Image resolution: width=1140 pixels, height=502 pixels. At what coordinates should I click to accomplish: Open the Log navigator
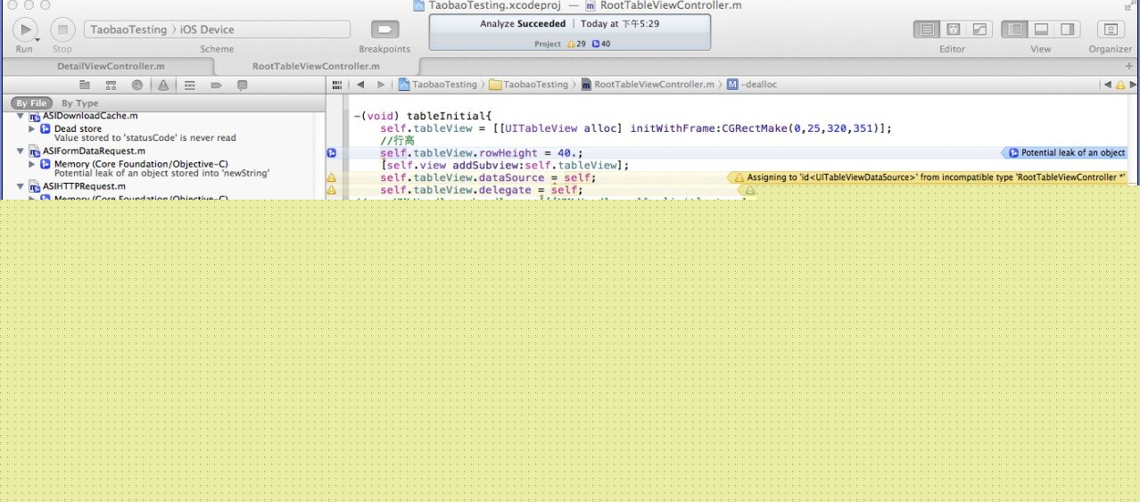pos(242,85)
